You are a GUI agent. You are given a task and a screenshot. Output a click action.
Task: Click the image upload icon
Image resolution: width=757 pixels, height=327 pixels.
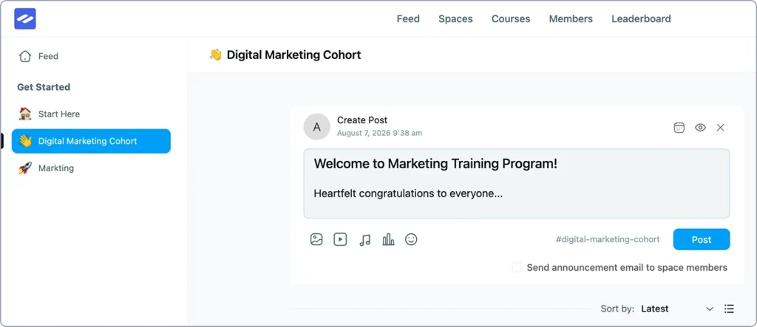(x=316, y=239)
